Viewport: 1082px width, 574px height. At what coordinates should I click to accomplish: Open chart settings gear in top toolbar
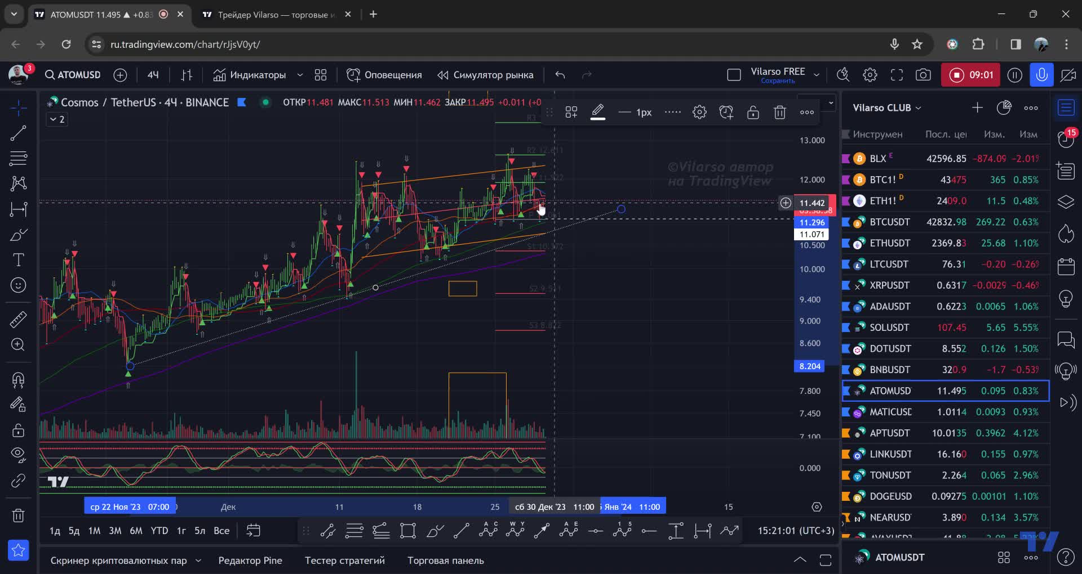870,75
